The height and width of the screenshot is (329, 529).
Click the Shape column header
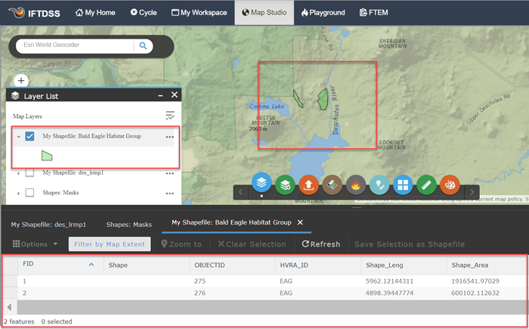coord(147,265)
